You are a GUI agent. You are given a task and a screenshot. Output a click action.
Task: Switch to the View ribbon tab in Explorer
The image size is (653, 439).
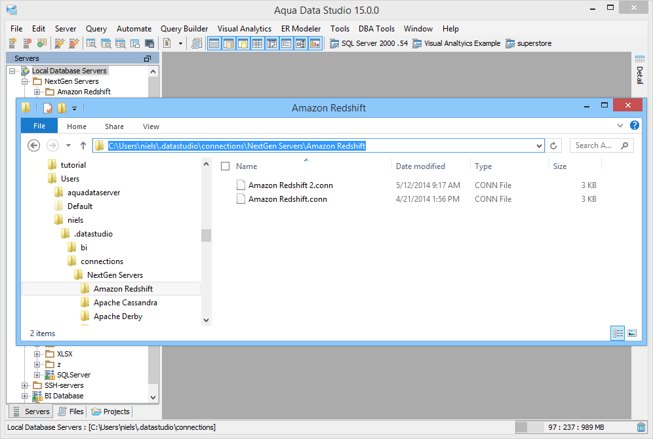coord(151,126)
